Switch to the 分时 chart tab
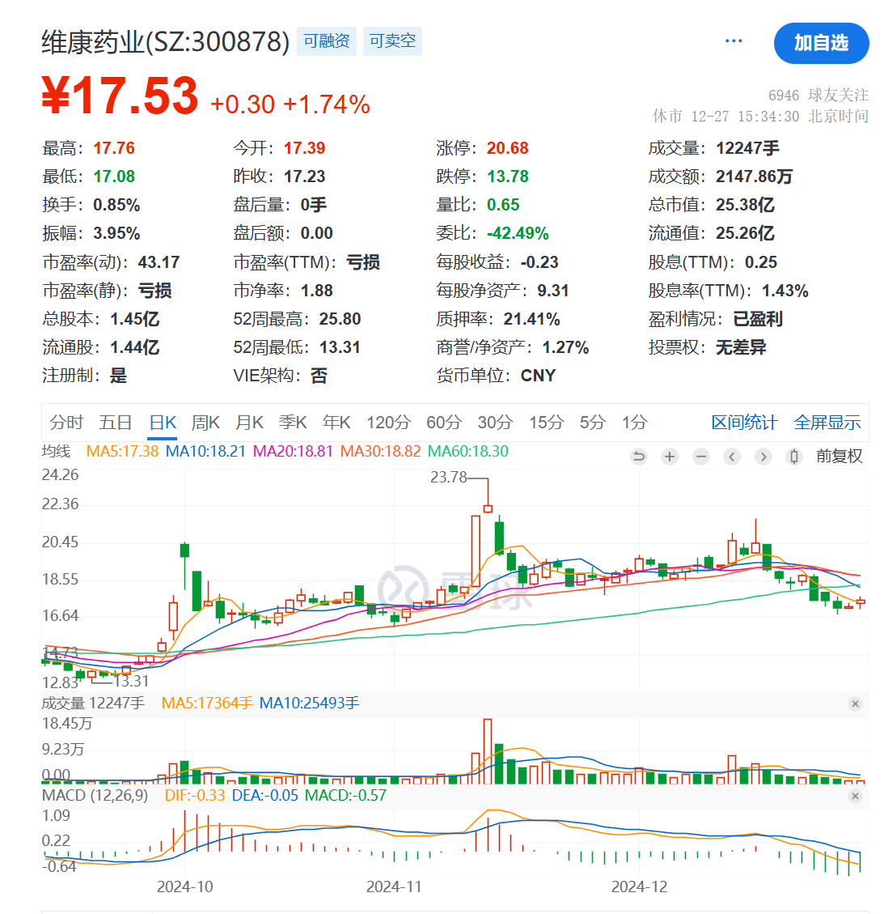Viewport: 884px width, 914px height. point(66,422)
